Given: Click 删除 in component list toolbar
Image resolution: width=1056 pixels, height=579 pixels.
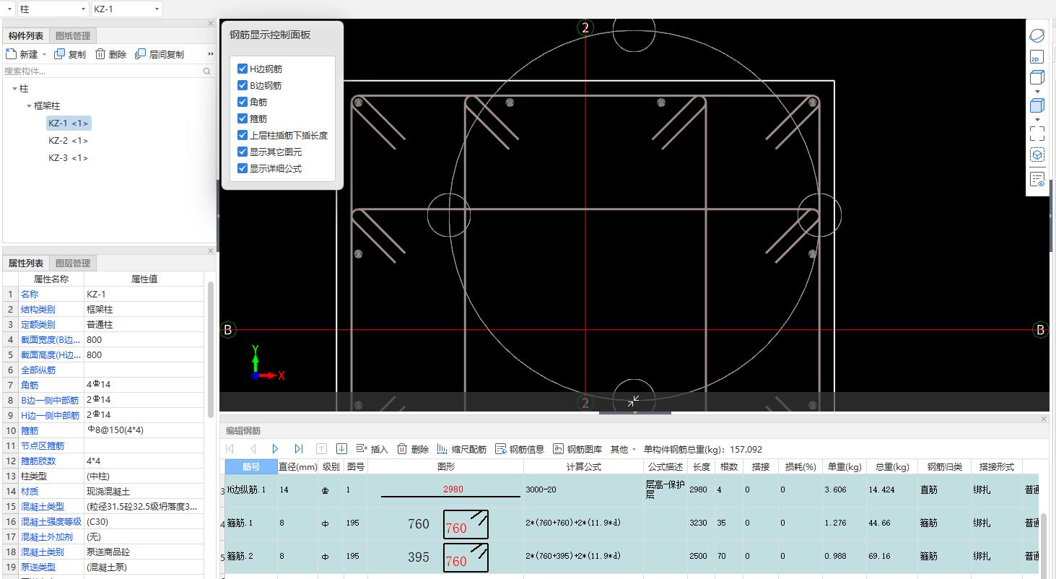Looking at the screenshot, I should [x=111, y=54].
